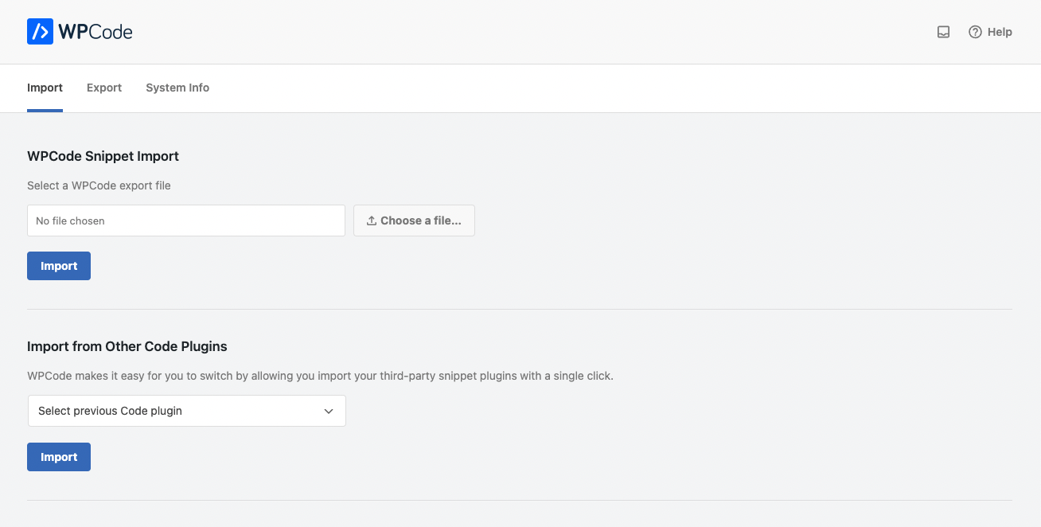Open the Help link text
The height and width of the screenshot is (527, 1041).
1000,32
